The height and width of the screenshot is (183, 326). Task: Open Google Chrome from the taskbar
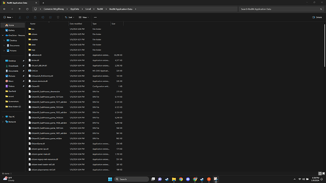tap(181, 179)
